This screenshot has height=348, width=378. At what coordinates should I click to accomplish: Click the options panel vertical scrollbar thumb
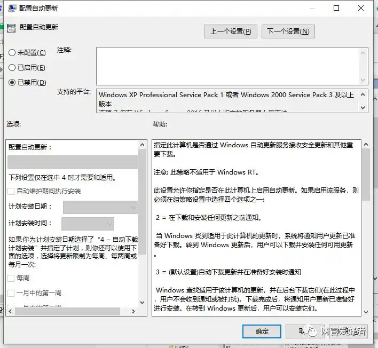click(142, 201)
